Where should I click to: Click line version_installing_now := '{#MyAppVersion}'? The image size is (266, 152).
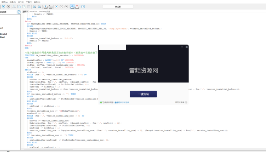[54, 111]
